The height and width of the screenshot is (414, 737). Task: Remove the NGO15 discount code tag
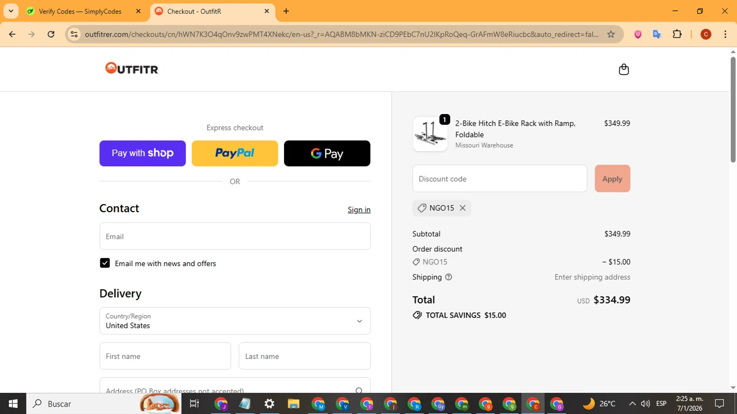click(x=462, y=208)
